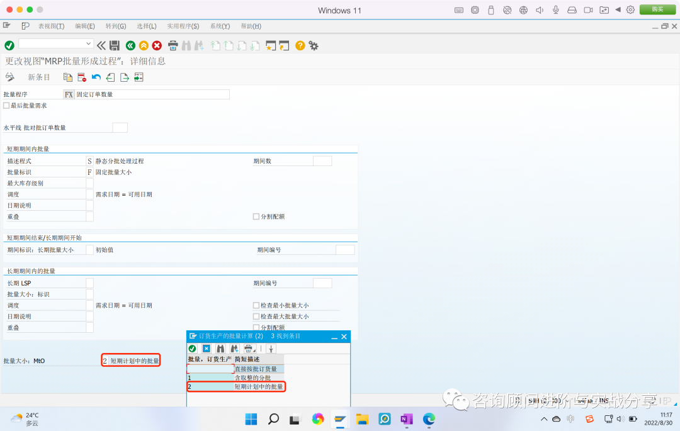Go to previous page icon
The width and height of the screenshot is (680, 431).
[229, 45]
